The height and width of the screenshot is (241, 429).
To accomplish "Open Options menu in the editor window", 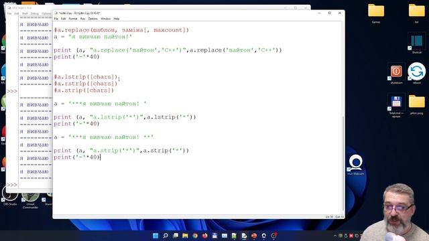I will pyautogui.click(x=93, y=19).
